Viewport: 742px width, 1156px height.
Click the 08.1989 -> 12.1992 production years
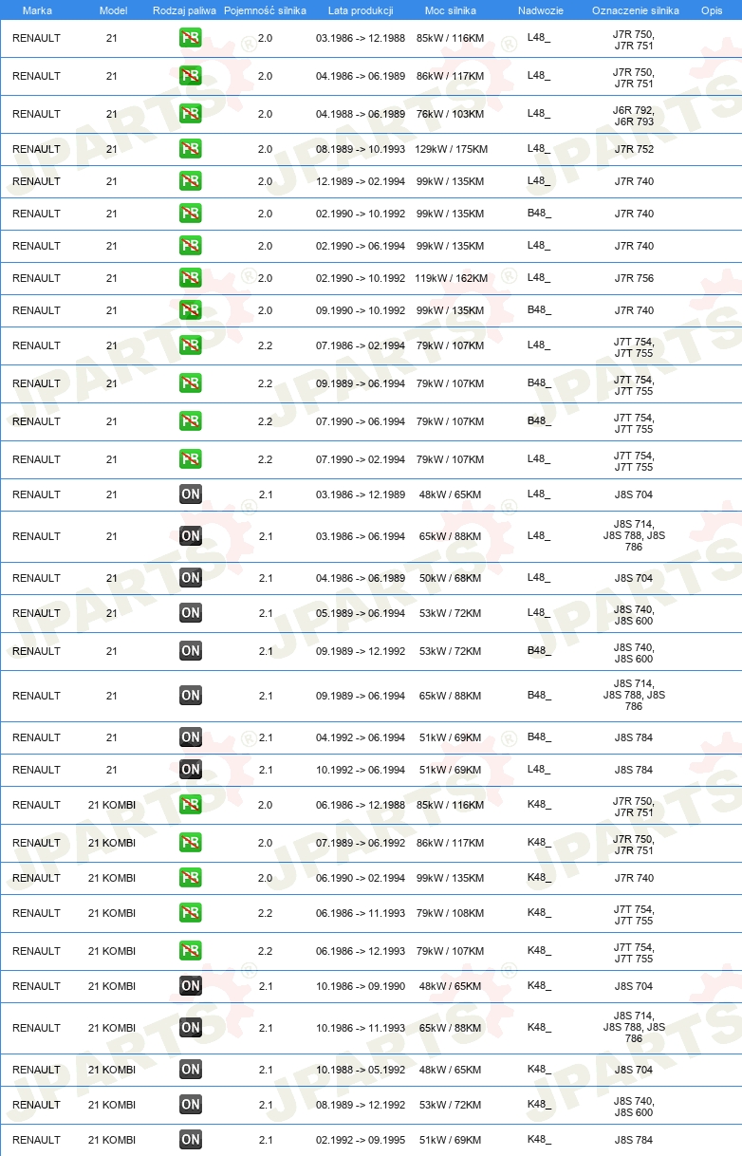coord(361,1105)
